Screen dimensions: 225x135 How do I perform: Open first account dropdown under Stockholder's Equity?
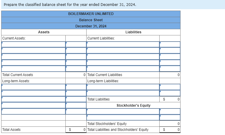click(x=123, y=111)
